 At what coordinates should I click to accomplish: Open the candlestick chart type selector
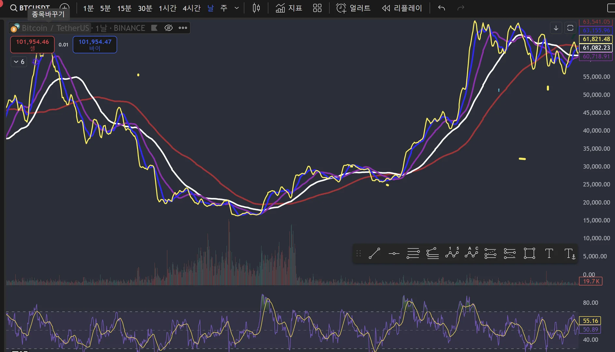point(256,8)
